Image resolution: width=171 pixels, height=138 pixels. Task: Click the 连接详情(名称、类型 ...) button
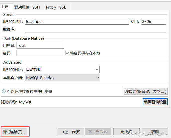pyautogui.click(x=146, y=91)
